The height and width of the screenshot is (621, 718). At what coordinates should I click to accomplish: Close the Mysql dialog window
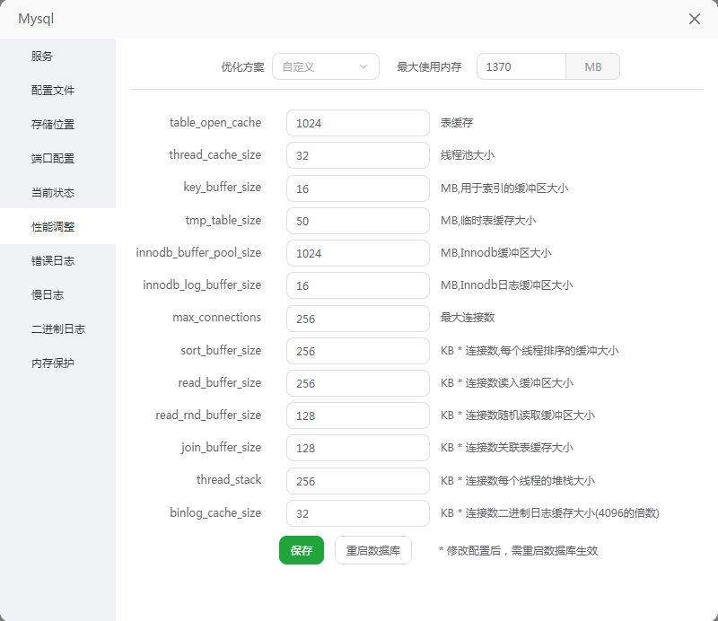coord(694,19)
